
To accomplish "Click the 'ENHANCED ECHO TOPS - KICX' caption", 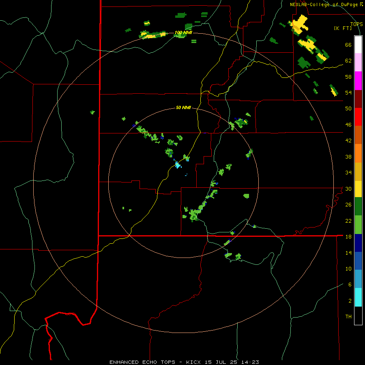I will pyautogui.click(x=155, y=362).
